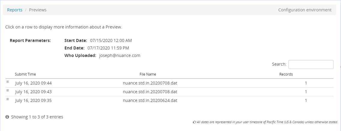
Task: Select the July 16, 2020 09:35 submit time cell
Action: [33, 100]
